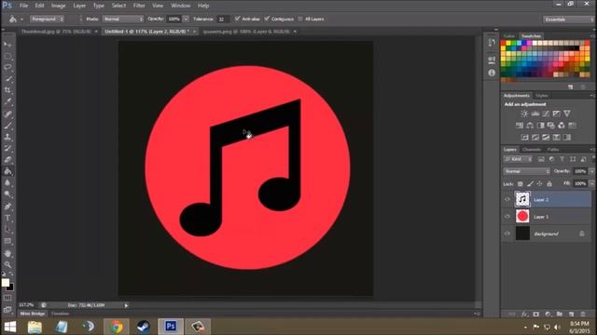This screenshot has width=597, height=335.
Task: Select the Move tool
Action: (x=7, y=45)
